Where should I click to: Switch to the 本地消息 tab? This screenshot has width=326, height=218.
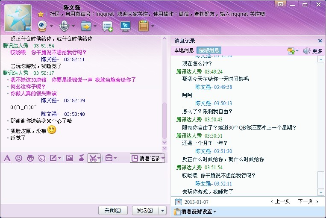coord(184,50)
